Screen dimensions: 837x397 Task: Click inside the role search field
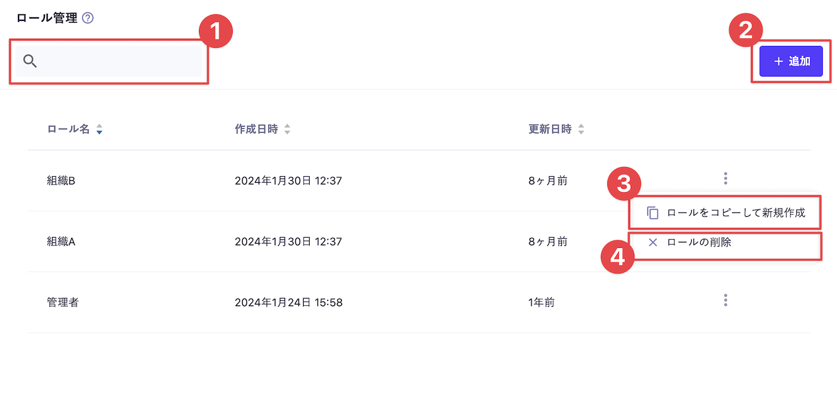[108, 61]
